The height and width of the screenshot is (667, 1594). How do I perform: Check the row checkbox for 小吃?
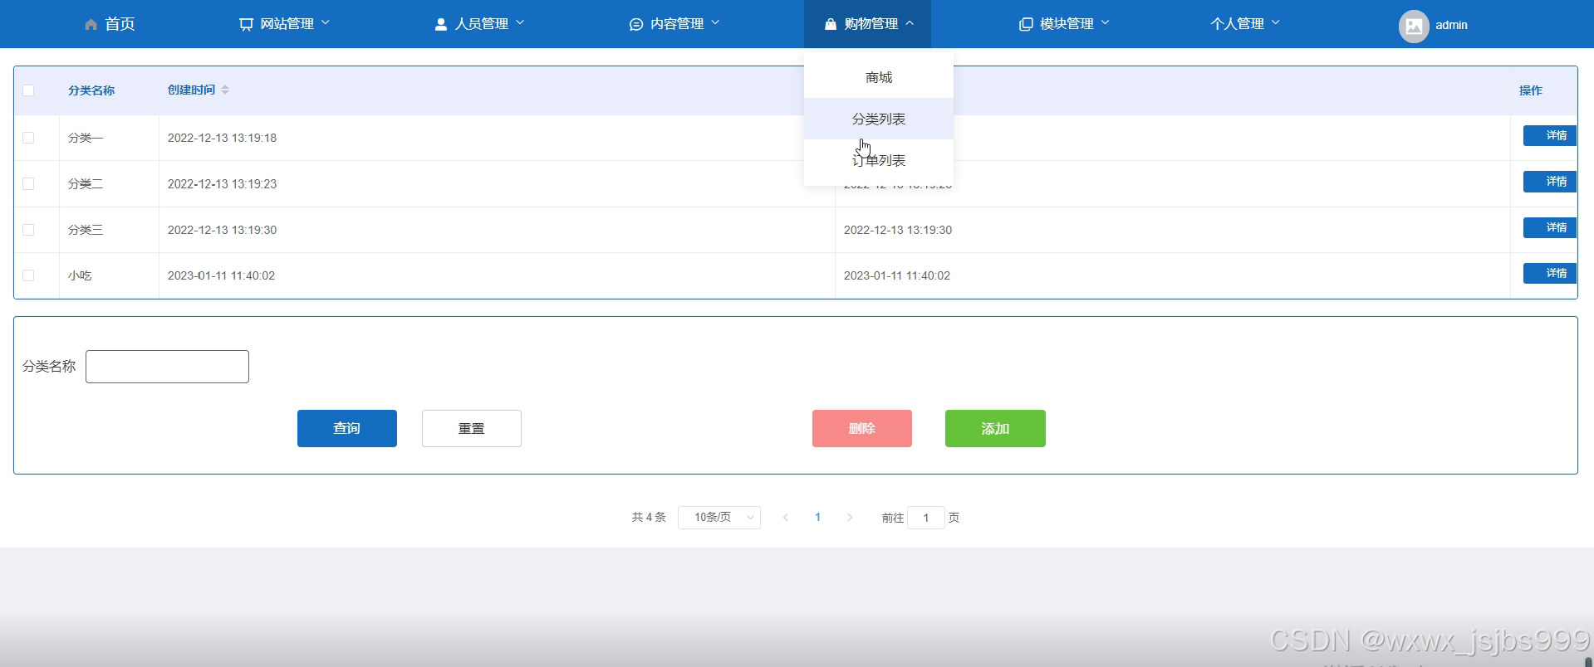(28, 275)
